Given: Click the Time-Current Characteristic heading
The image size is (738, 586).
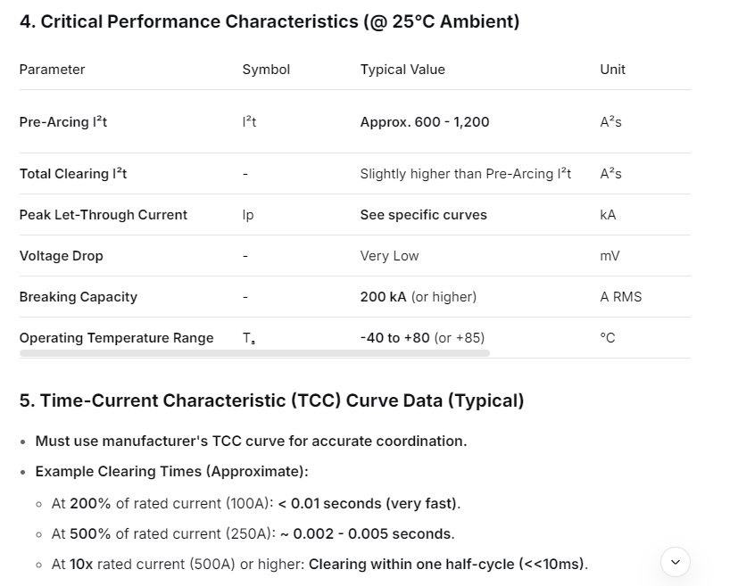Looking at the screenshot, I should [x=271, y=400].
